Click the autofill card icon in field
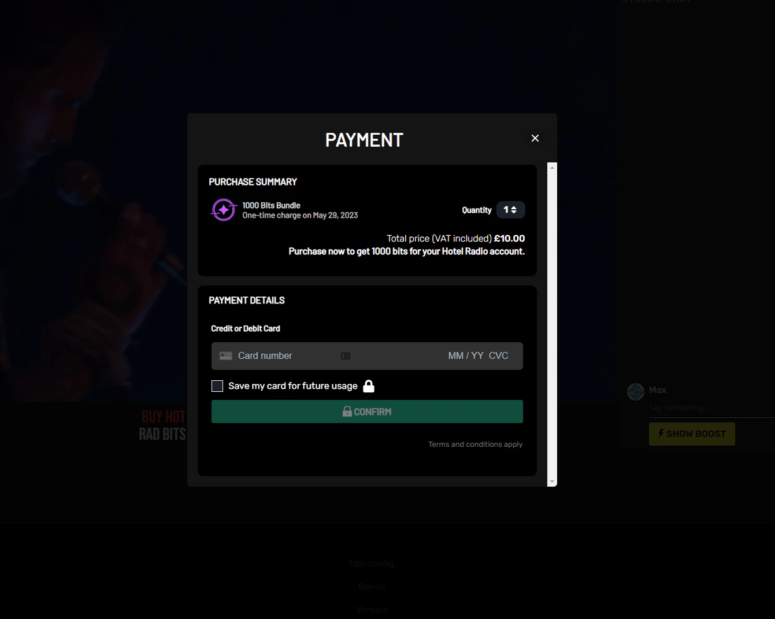The width and height of the screenshot is (775, 619). tap(346, 356)
